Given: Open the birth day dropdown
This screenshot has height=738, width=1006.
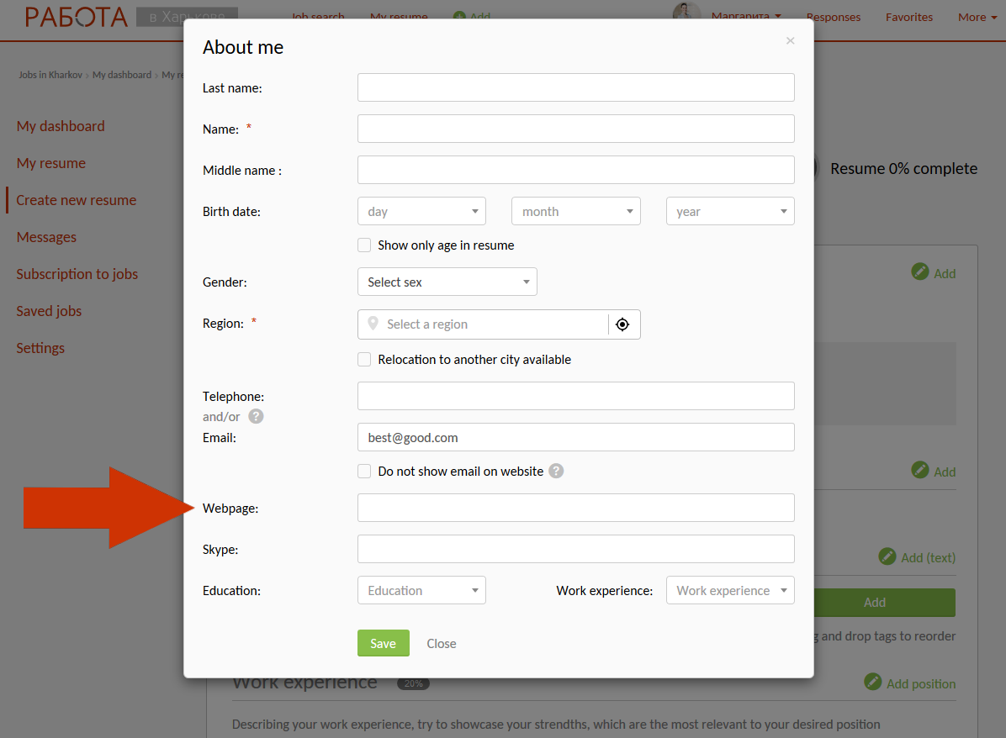Looking at the screenshot, I should click(x=421, y=212).
